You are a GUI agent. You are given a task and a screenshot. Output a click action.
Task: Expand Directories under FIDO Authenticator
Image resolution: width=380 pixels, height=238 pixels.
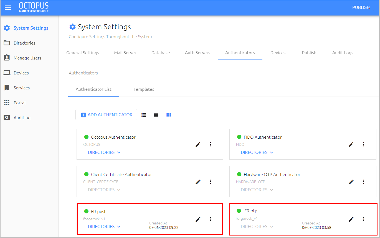coord(257,152)
